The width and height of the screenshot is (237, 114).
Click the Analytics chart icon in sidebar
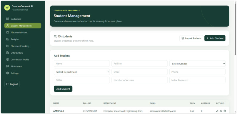coord(8,39)
